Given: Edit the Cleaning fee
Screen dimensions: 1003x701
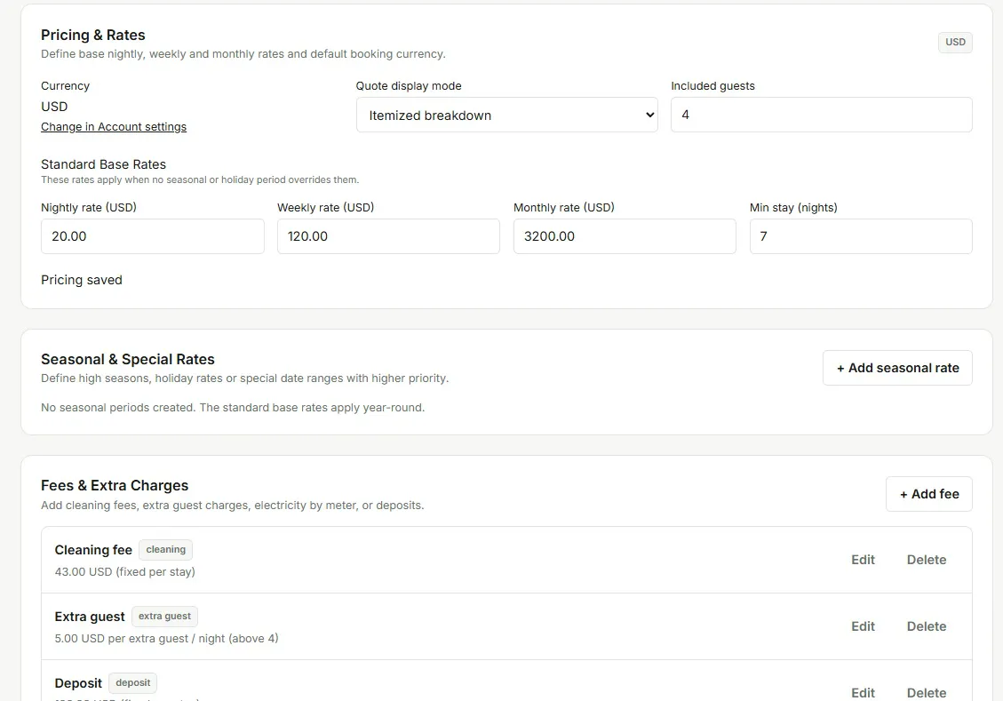Looking at the screenshot, I should (x=863, y=560).
